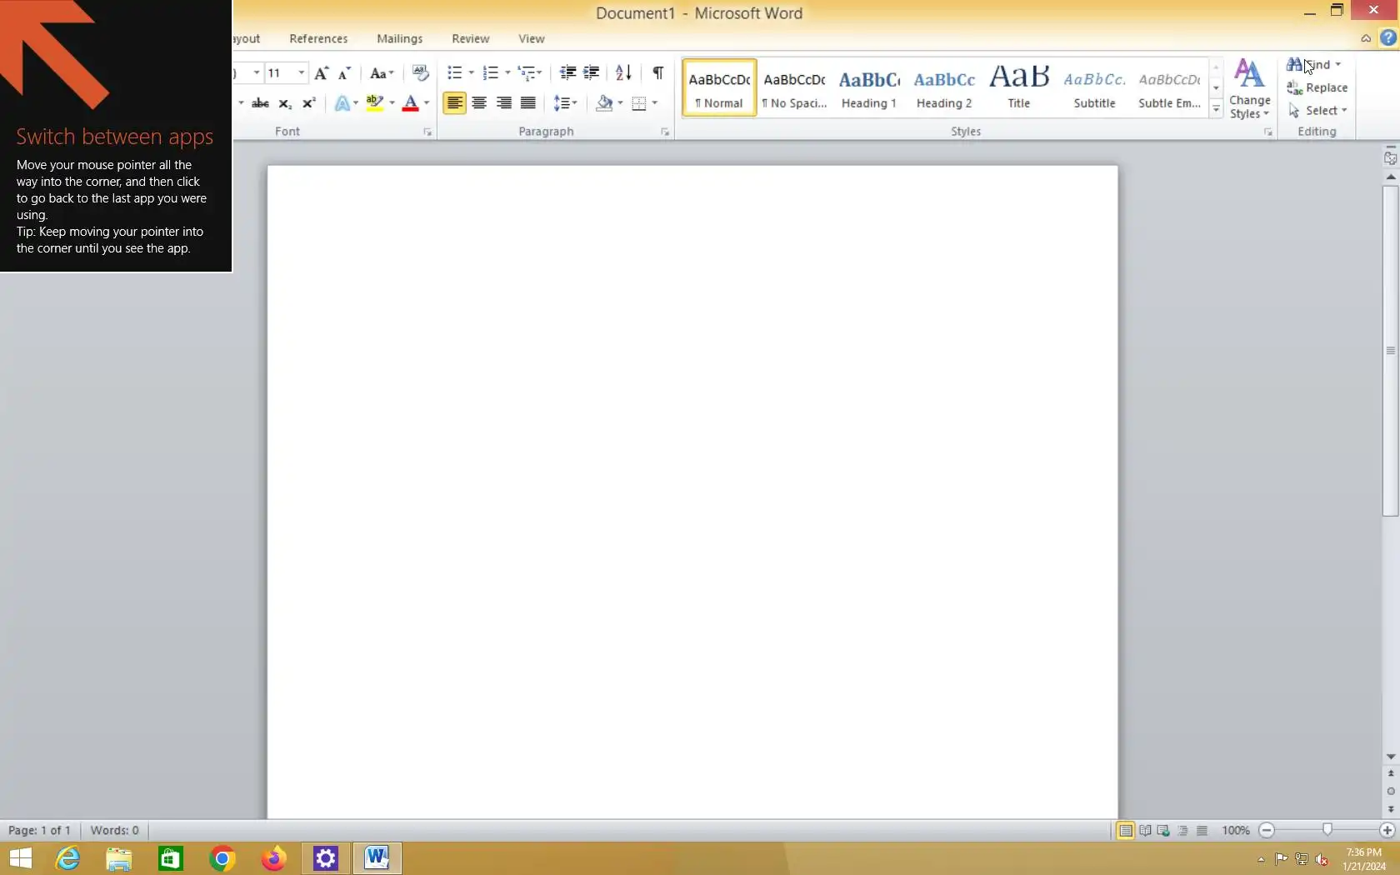The height and width of the screenshot is (875, 1400).
Task: Expand the font color dropdown arrow
Action: point(427,103)
